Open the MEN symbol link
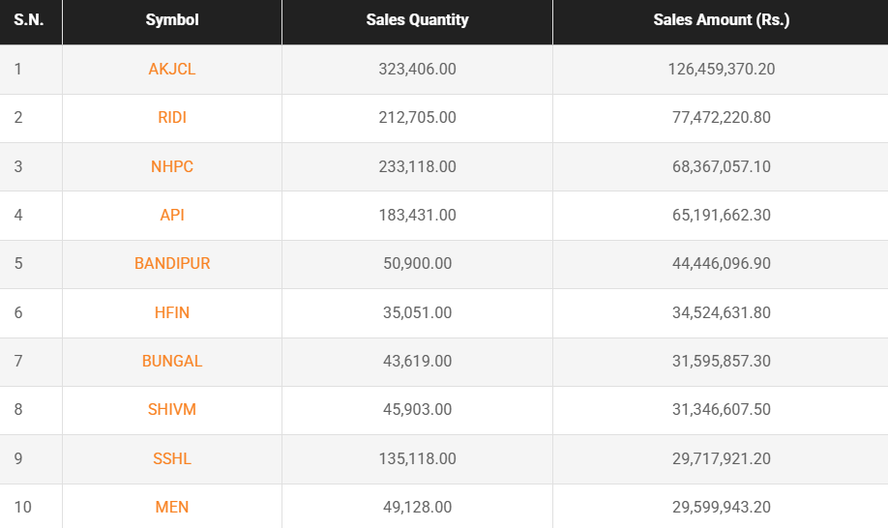This screenshot has width=888, height=528. pos(171,507)
